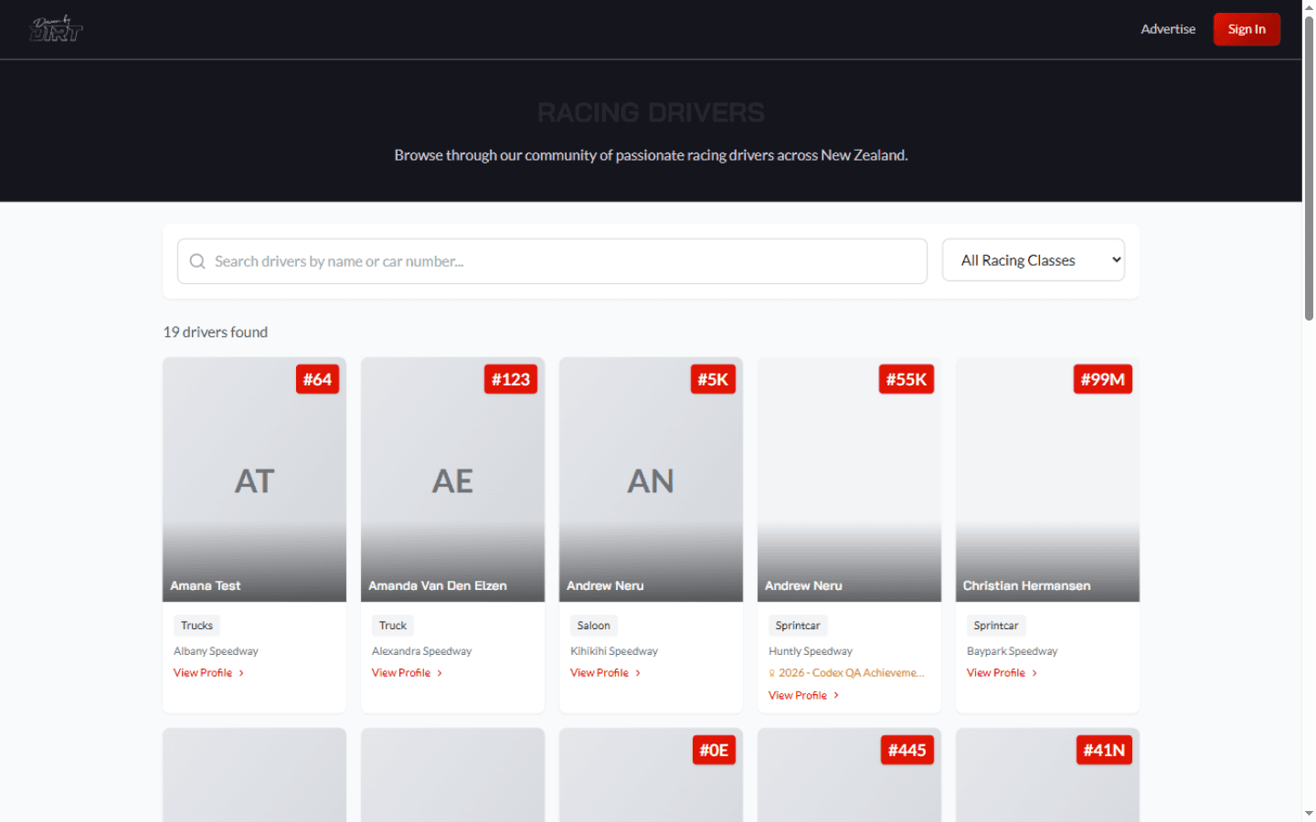The width and height of the screenshot is (1316, 822).
Task: Click the 19 drivers found text
Action: [x=216, y=332]
